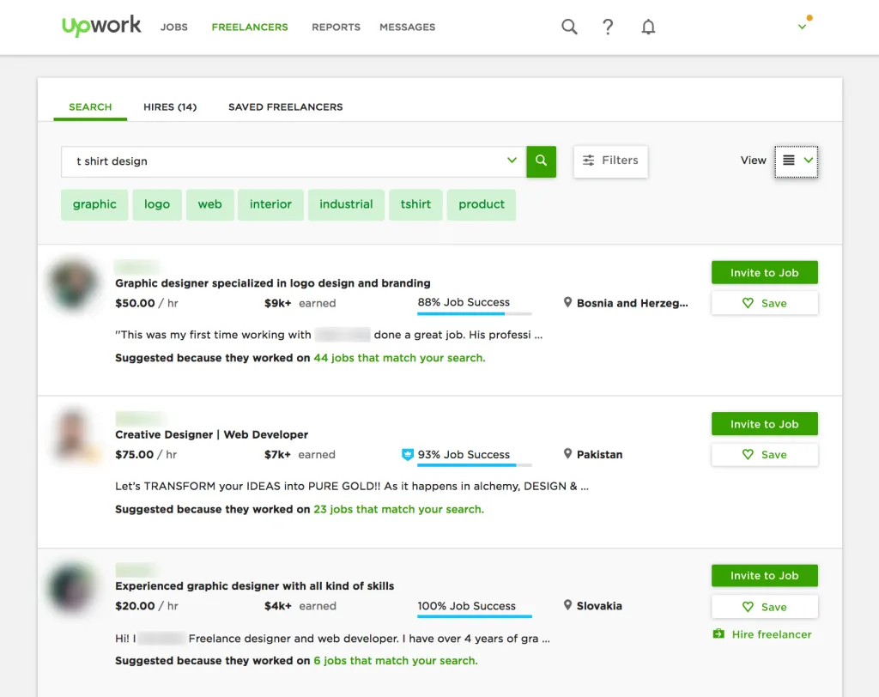
Task: Expand the search field suggestions chevron
Action: point(512,161)
